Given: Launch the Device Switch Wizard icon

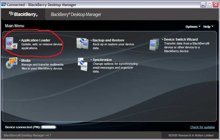Looking at the screenshot, I should click(x=154, y=45).
